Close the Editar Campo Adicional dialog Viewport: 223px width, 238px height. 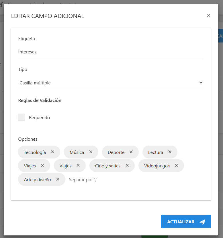click(x=209, y=15)
